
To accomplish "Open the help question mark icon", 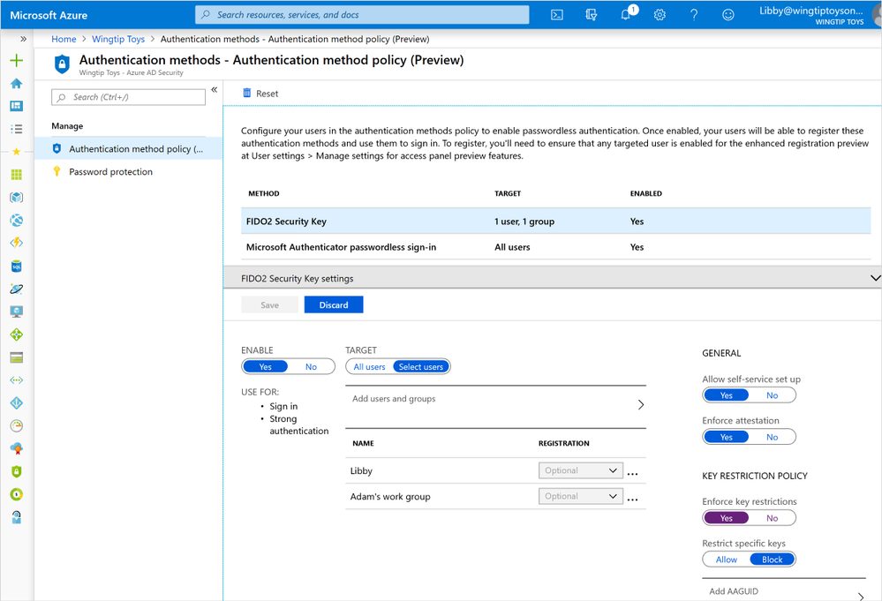I will (x=694, y=15).
